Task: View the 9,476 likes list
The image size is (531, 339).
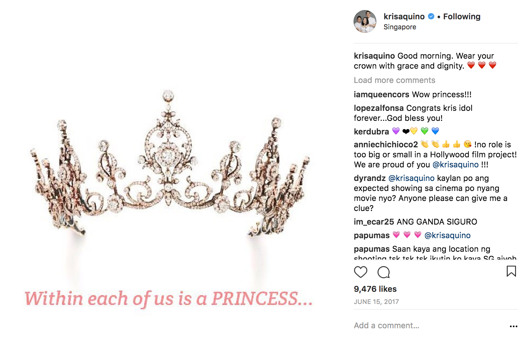Action: [x=375, y=289]
